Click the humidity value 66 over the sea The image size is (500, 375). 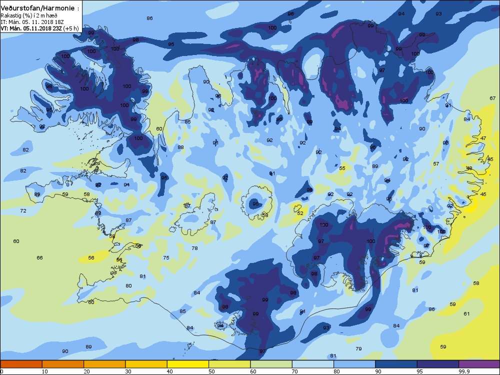click(39, 257)
